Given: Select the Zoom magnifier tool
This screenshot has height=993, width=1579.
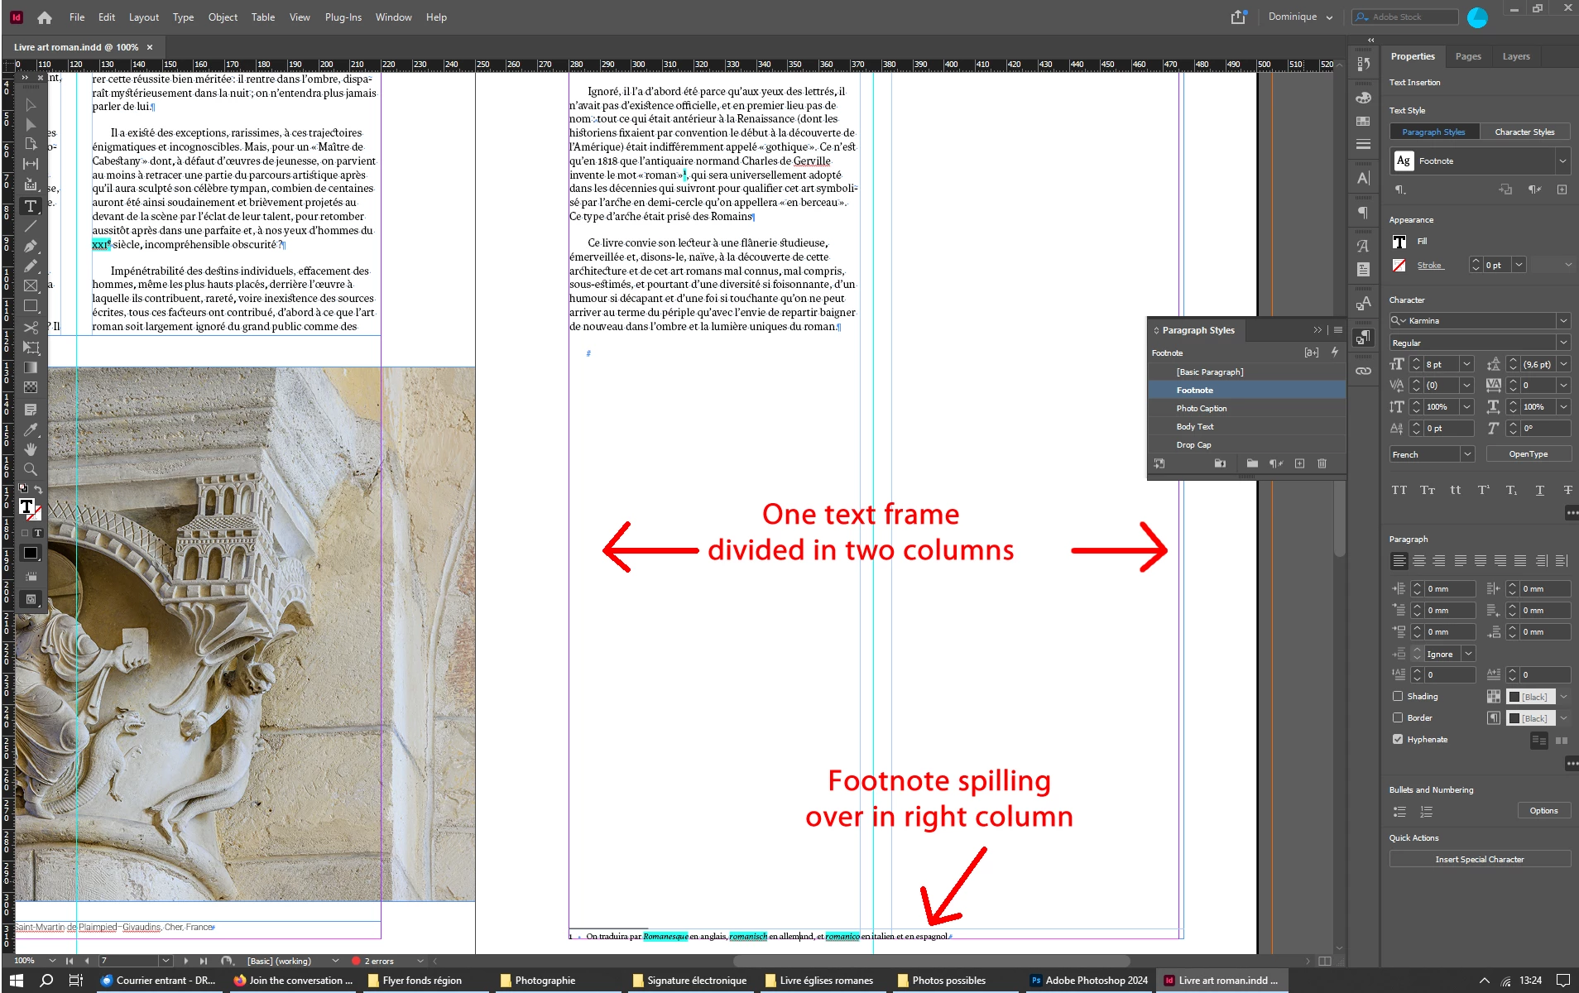Looking at the screenshot, I should point(31,469).
